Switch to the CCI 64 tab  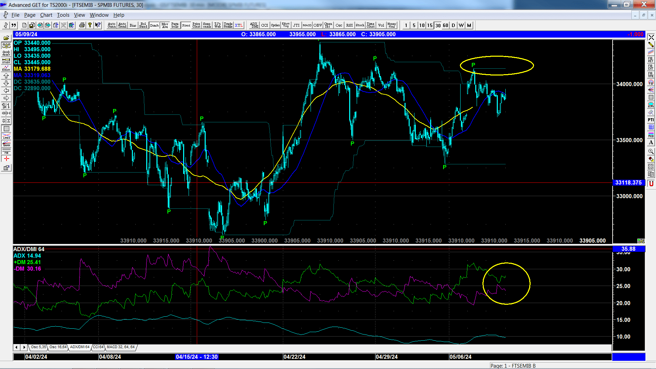[x=98, y=347]
